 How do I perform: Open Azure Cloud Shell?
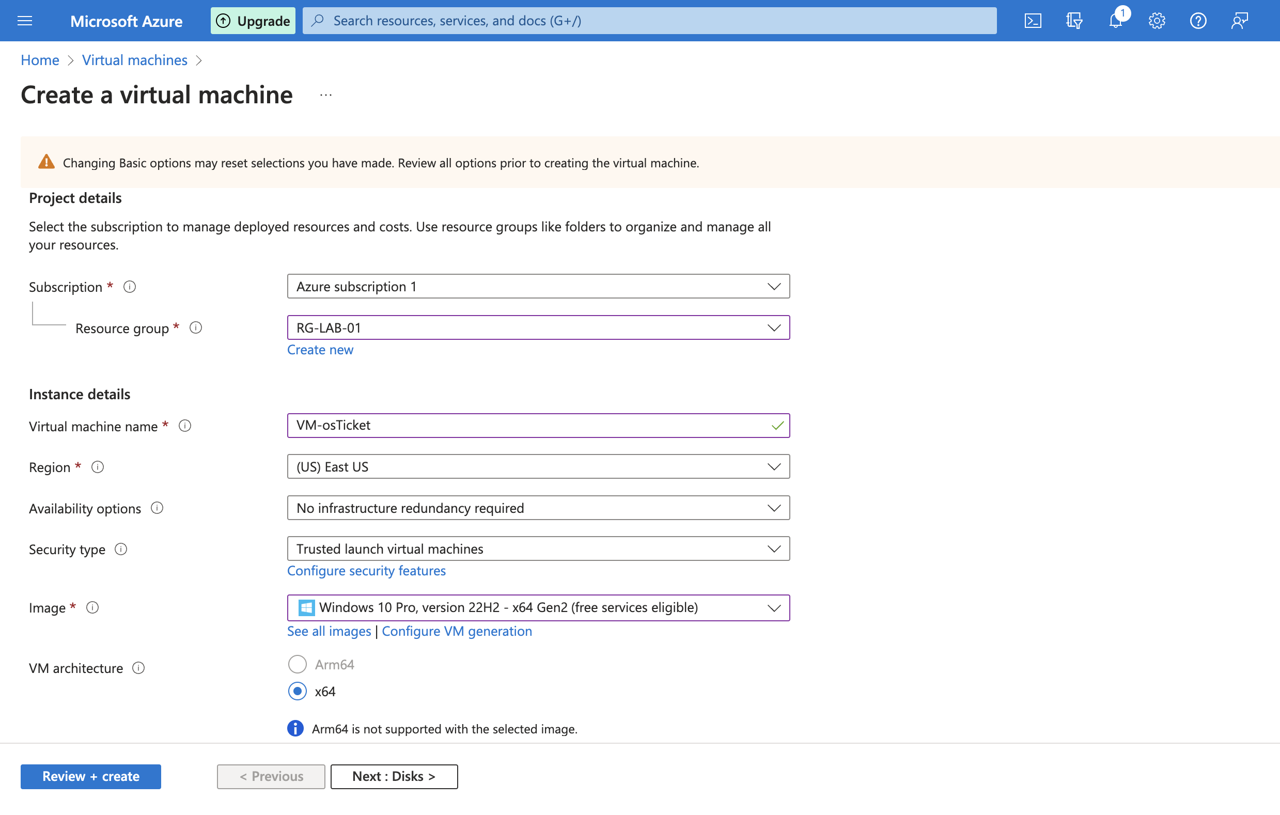1033,21
